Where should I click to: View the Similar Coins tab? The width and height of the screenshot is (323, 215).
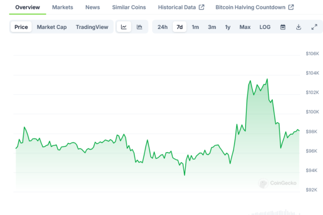[x=129, y=7]
